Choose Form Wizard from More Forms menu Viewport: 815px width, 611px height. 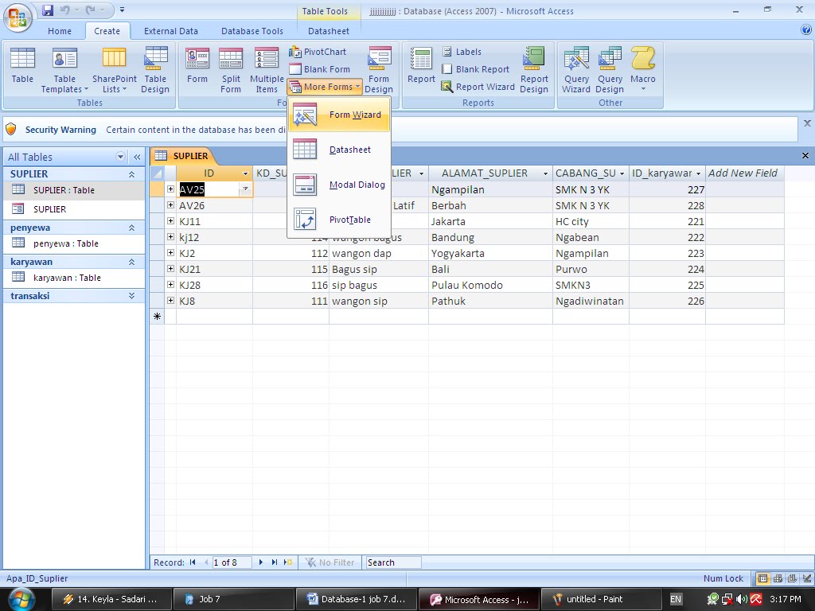(338, 115)
